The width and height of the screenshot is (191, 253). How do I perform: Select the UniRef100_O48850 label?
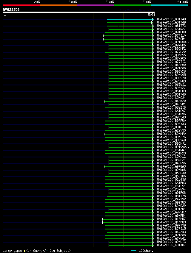171,65
